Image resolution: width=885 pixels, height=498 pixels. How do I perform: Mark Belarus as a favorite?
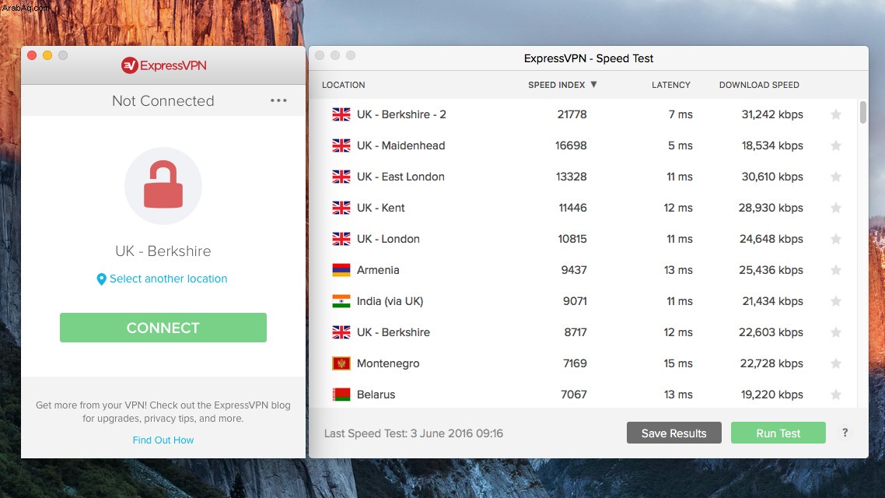pyautogui.click(x=836, y=394)
